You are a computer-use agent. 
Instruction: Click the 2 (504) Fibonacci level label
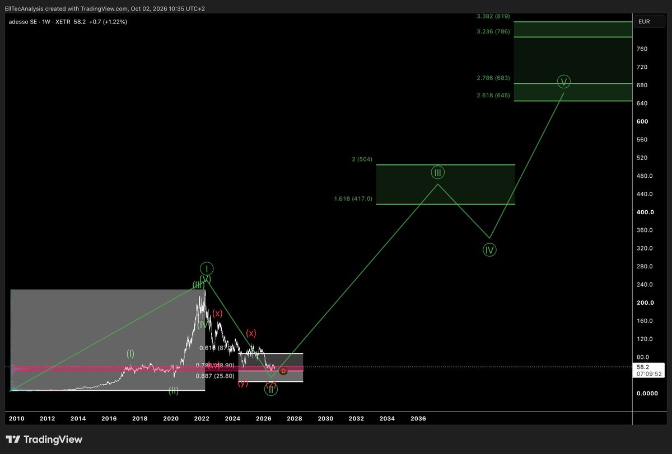(362, 159)
